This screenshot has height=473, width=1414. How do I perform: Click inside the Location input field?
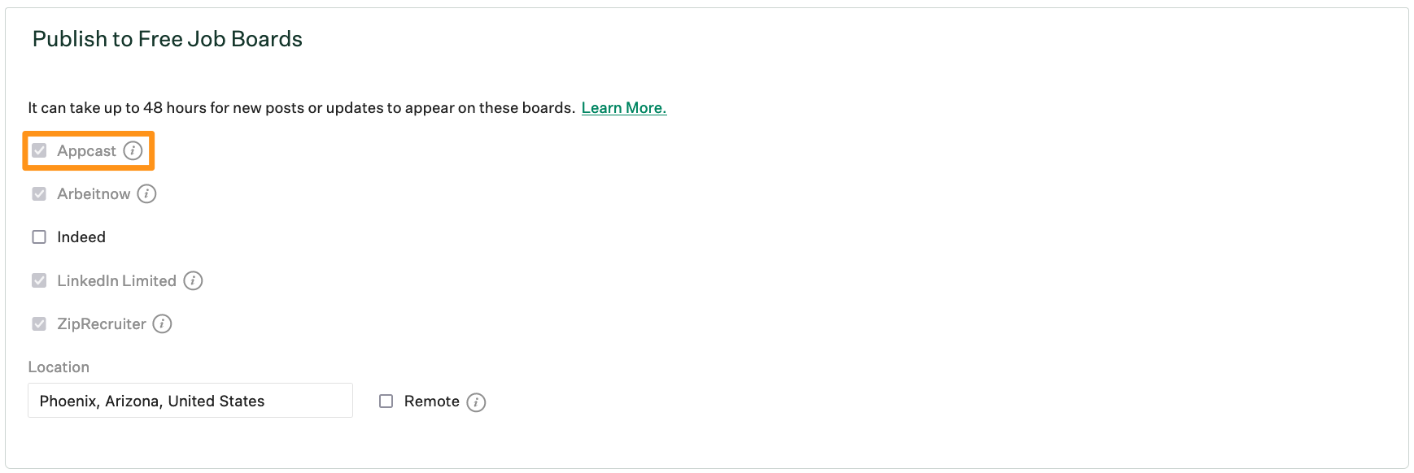click(x=190, y=400)
